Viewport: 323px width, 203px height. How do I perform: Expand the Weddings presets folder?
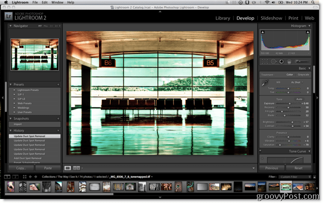(15, 108)
